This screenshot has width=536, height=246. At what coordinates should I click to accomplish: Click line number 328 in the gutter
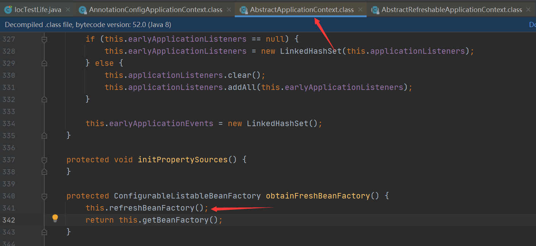coord(9,51)
